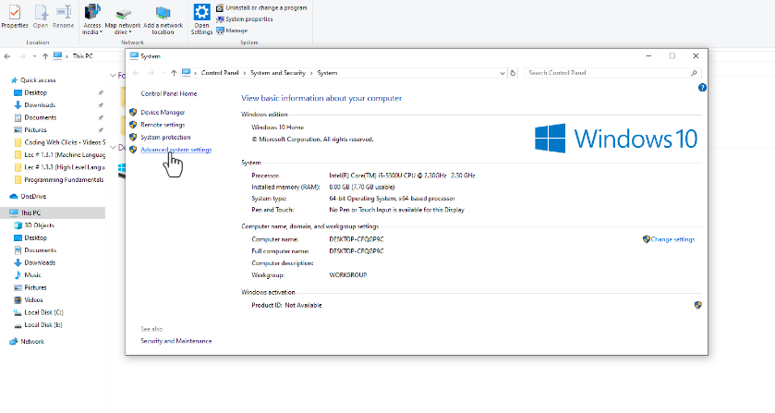
Task: Click the Product ID: Not Available text
Action: pyautogui.click(x=286, y=305)
